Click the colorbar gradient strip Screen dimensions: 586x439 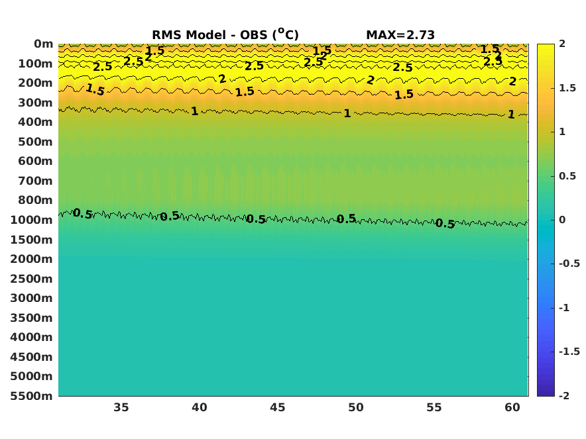click(546, 220)
